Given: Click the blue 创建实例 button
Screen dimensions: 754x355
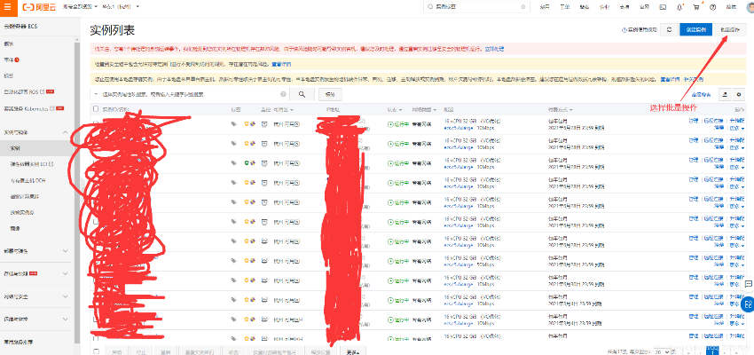Looking at the screenshot, I should point(695,29).
